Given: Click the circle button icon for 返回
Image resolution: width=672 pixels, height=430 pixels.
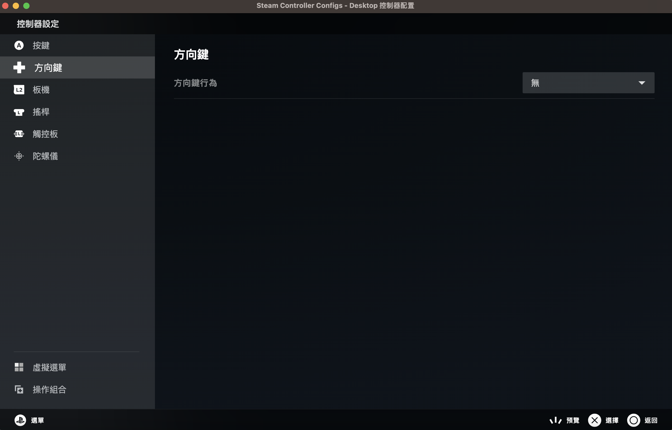Looking at the screenshot, I should coord(633,420).
